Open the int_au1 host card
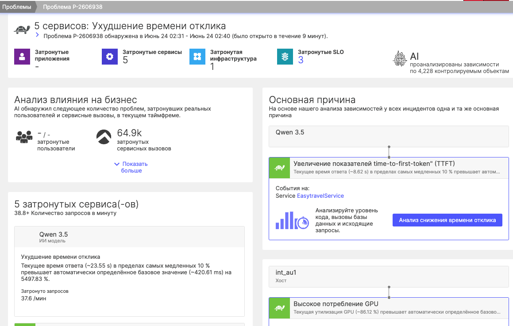 [x=389, y=276]
